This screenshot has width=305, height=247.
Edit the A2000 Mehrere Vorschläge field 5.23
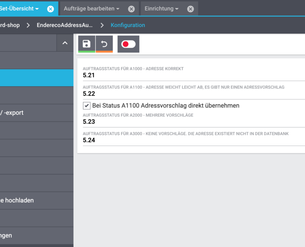(x=194, y=122)
